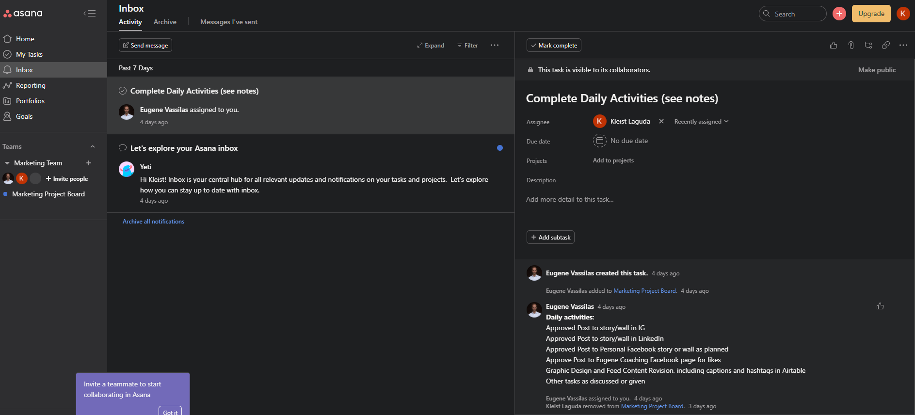Collapse the Marketing Team tree arrow
The image size is (915, 415).
(x=7, y=163)
